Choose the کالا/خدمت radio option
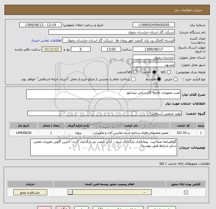The width and height of the screenshot is (216, 209). tap(135, 72)
